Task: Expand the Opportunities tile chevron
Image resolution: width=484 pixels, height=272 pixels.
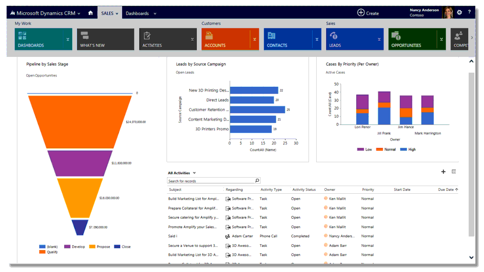Action: [442, 39]
